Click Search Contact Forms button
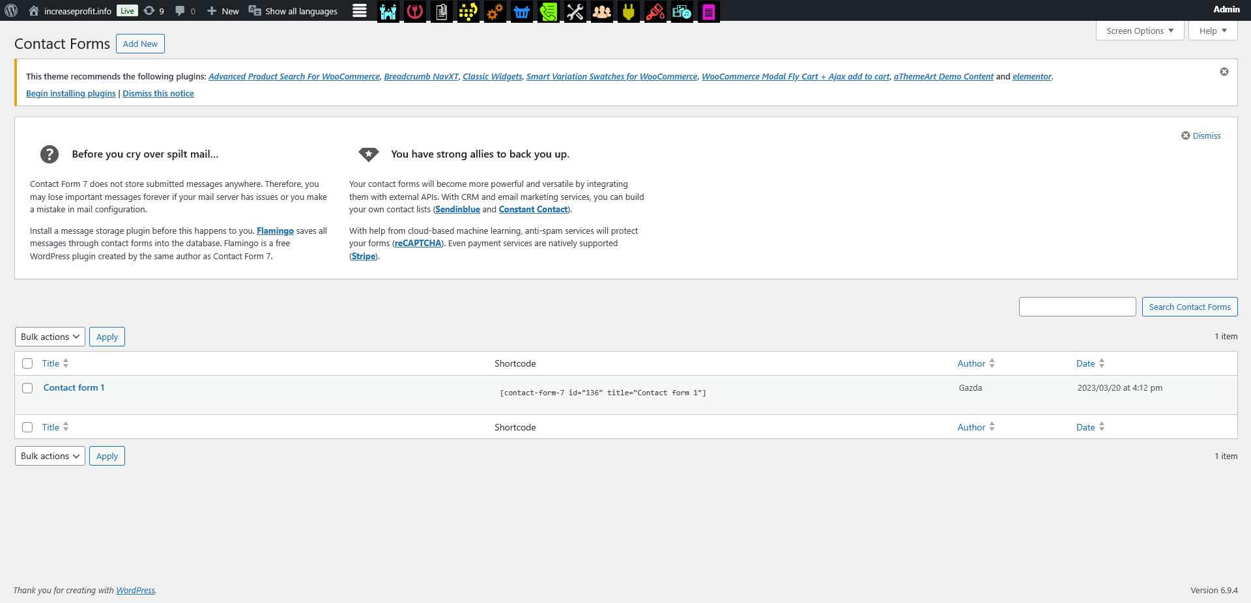Image resolution: width=1251 pixels, height=603 pixels. (1190, 307)
